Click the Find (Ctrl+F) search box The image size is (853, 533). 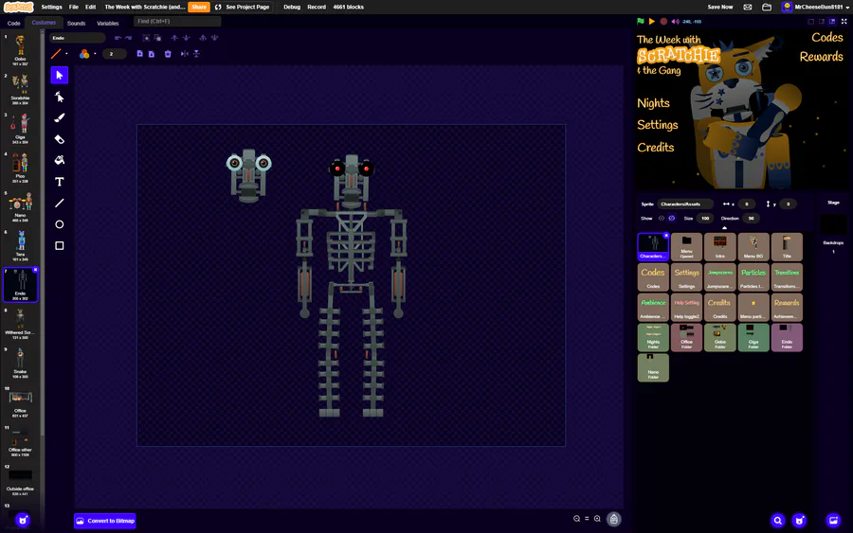(177, 21)
